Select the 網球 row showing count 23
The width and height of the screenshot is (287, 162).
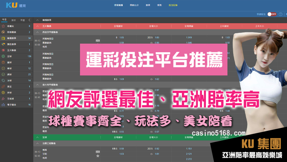(x=17, y=74)
